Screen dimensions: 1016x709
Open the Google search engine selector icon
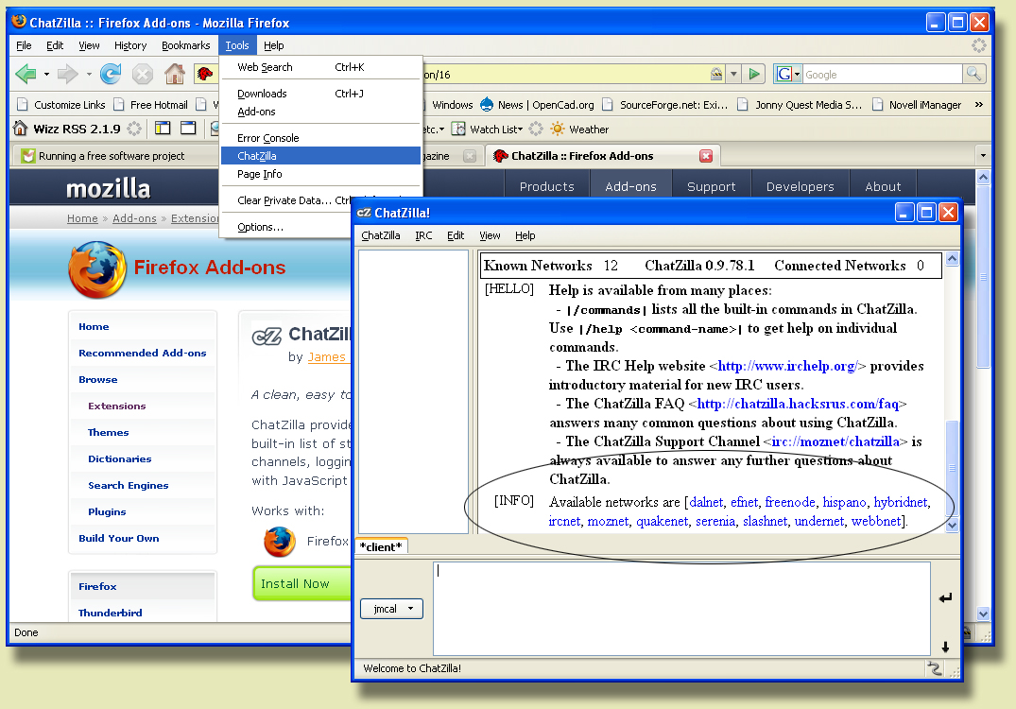(788, 74)
